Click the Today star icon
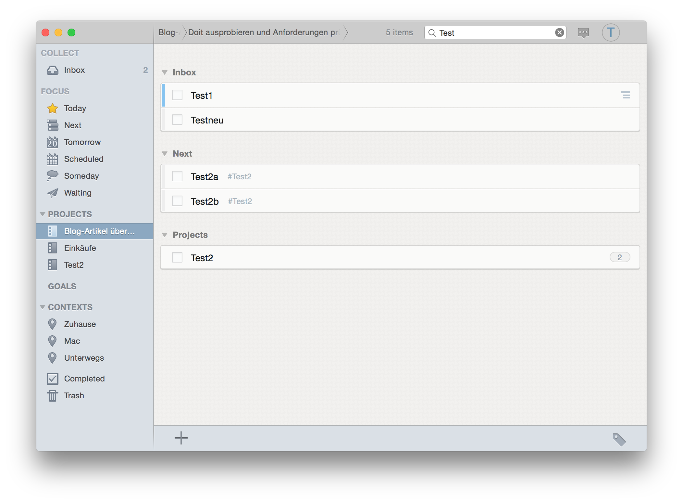The width and height of the screenshot is (683, 503). tap(53, 108)
